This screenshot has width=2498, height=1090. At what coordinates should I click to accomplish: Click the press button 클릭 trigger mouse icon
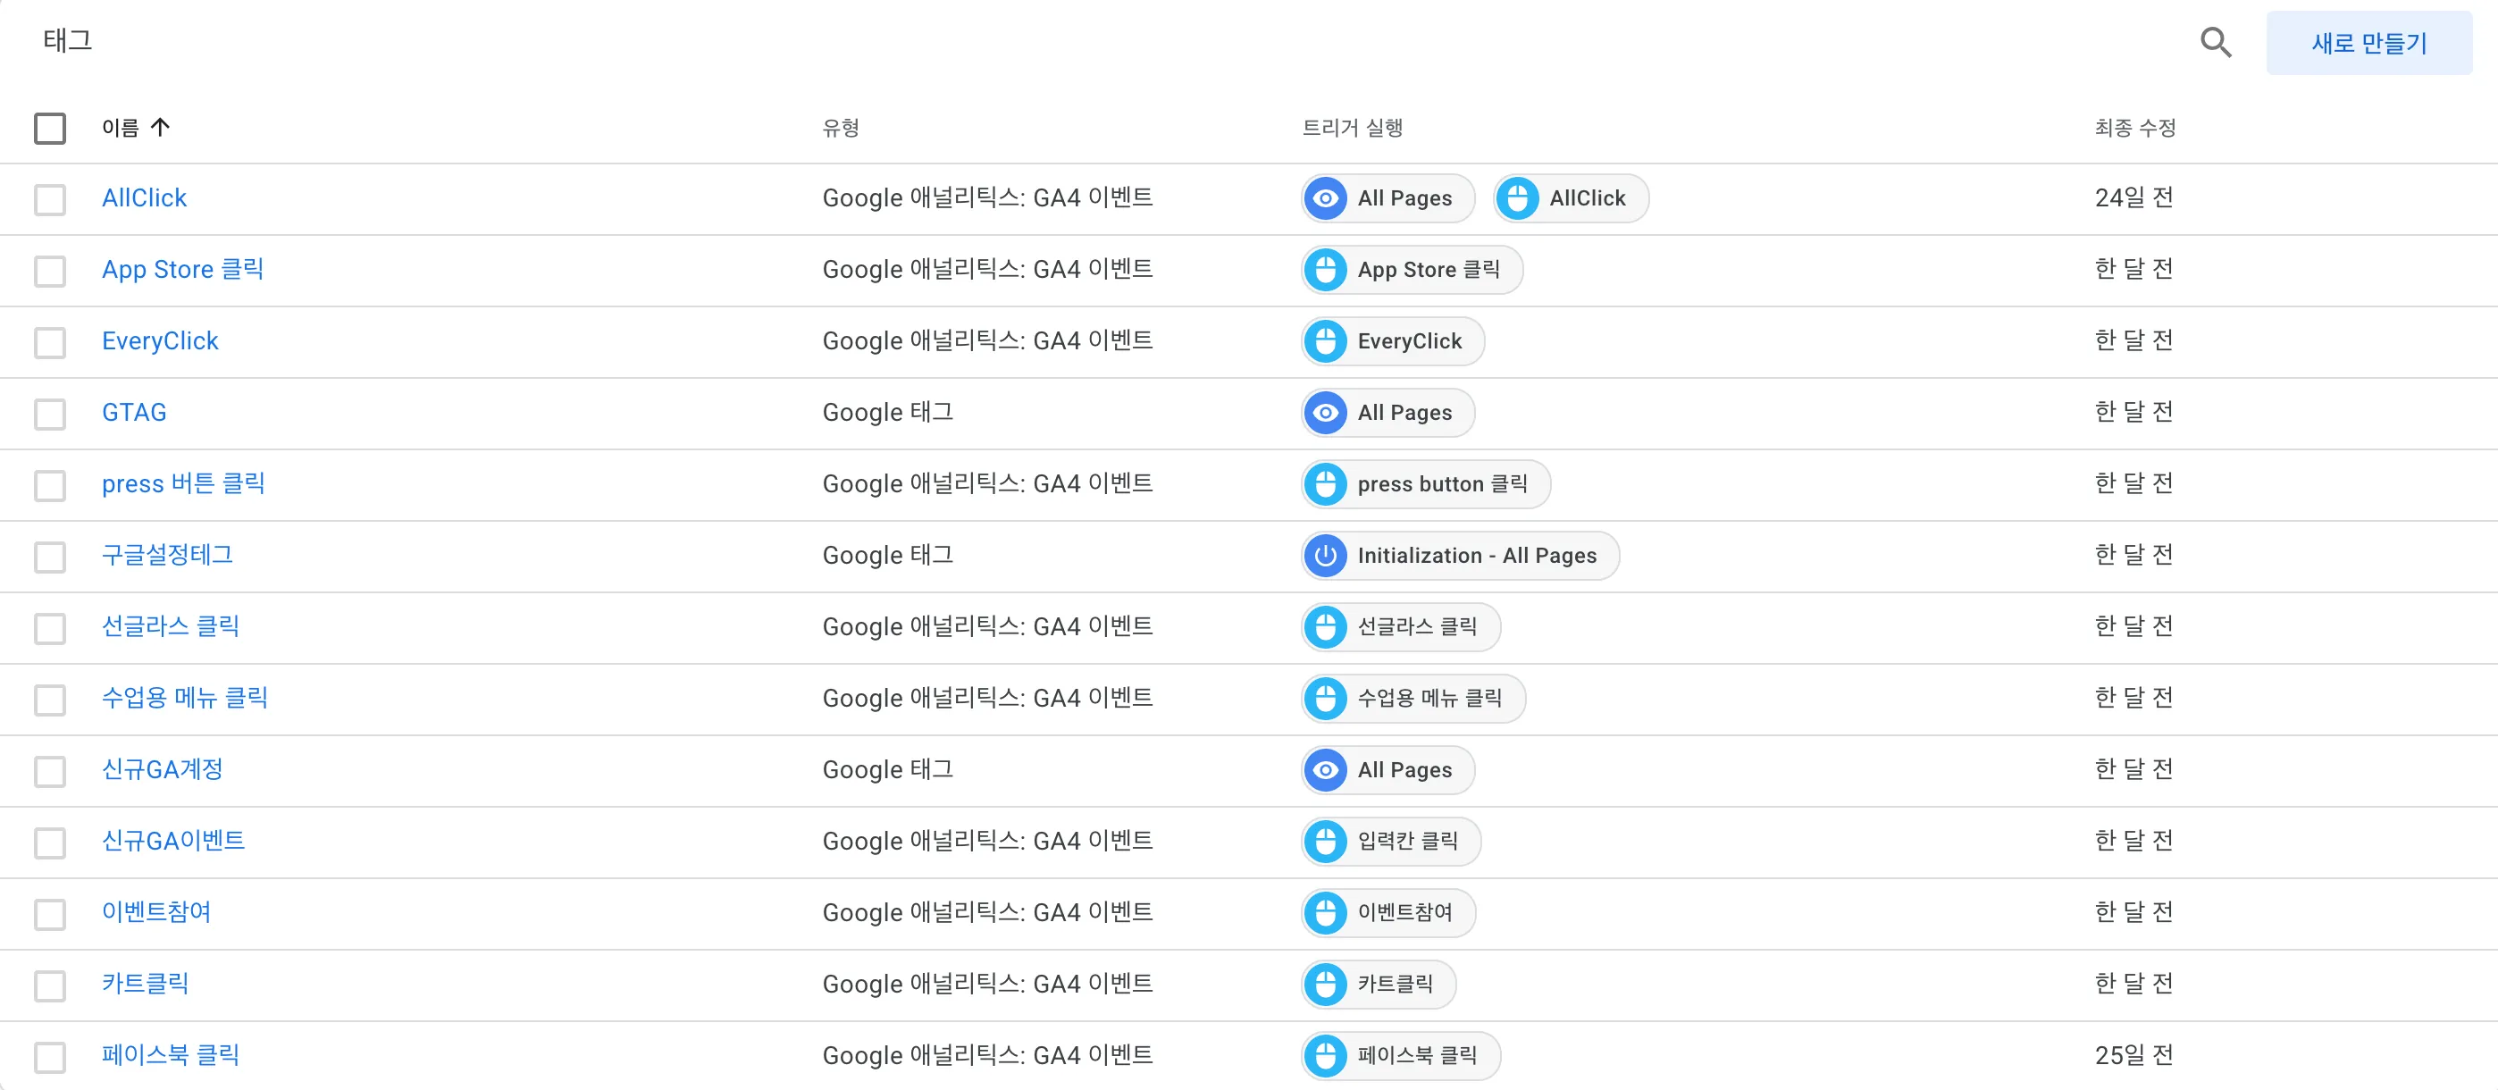[x=1326, y=484]
